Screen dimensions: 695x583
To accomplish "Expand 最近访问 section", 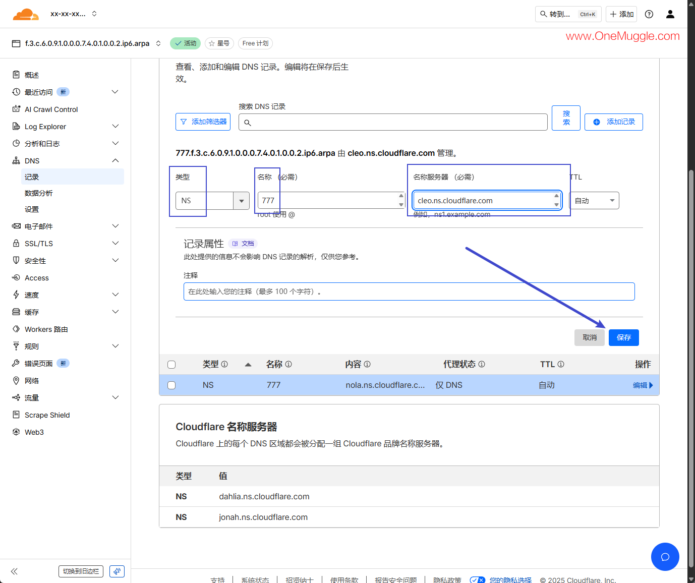I will click(115, 92).
